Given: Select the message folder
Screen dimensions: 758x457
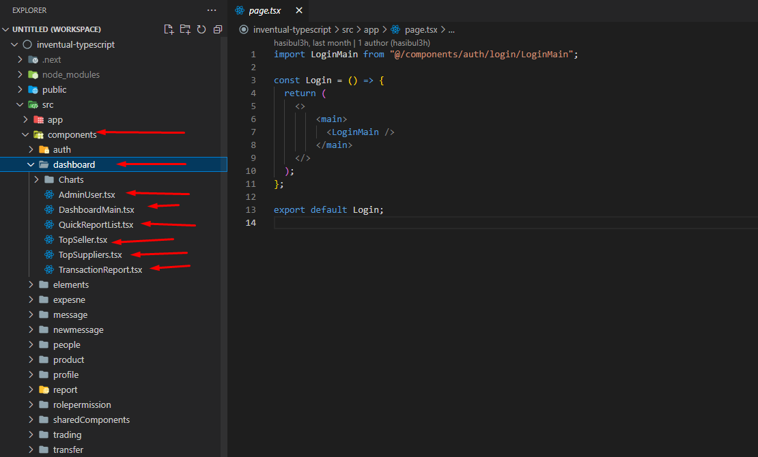Looking at the screenshot, I should [x=70, y=315].
